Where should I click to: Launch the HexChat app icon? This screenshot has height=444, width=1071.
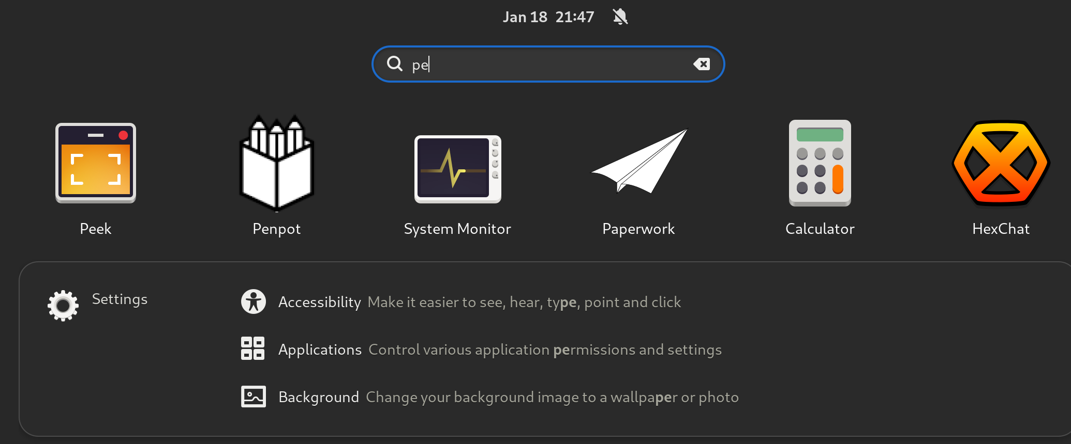pyautogui.click(x=1001, y=163)
